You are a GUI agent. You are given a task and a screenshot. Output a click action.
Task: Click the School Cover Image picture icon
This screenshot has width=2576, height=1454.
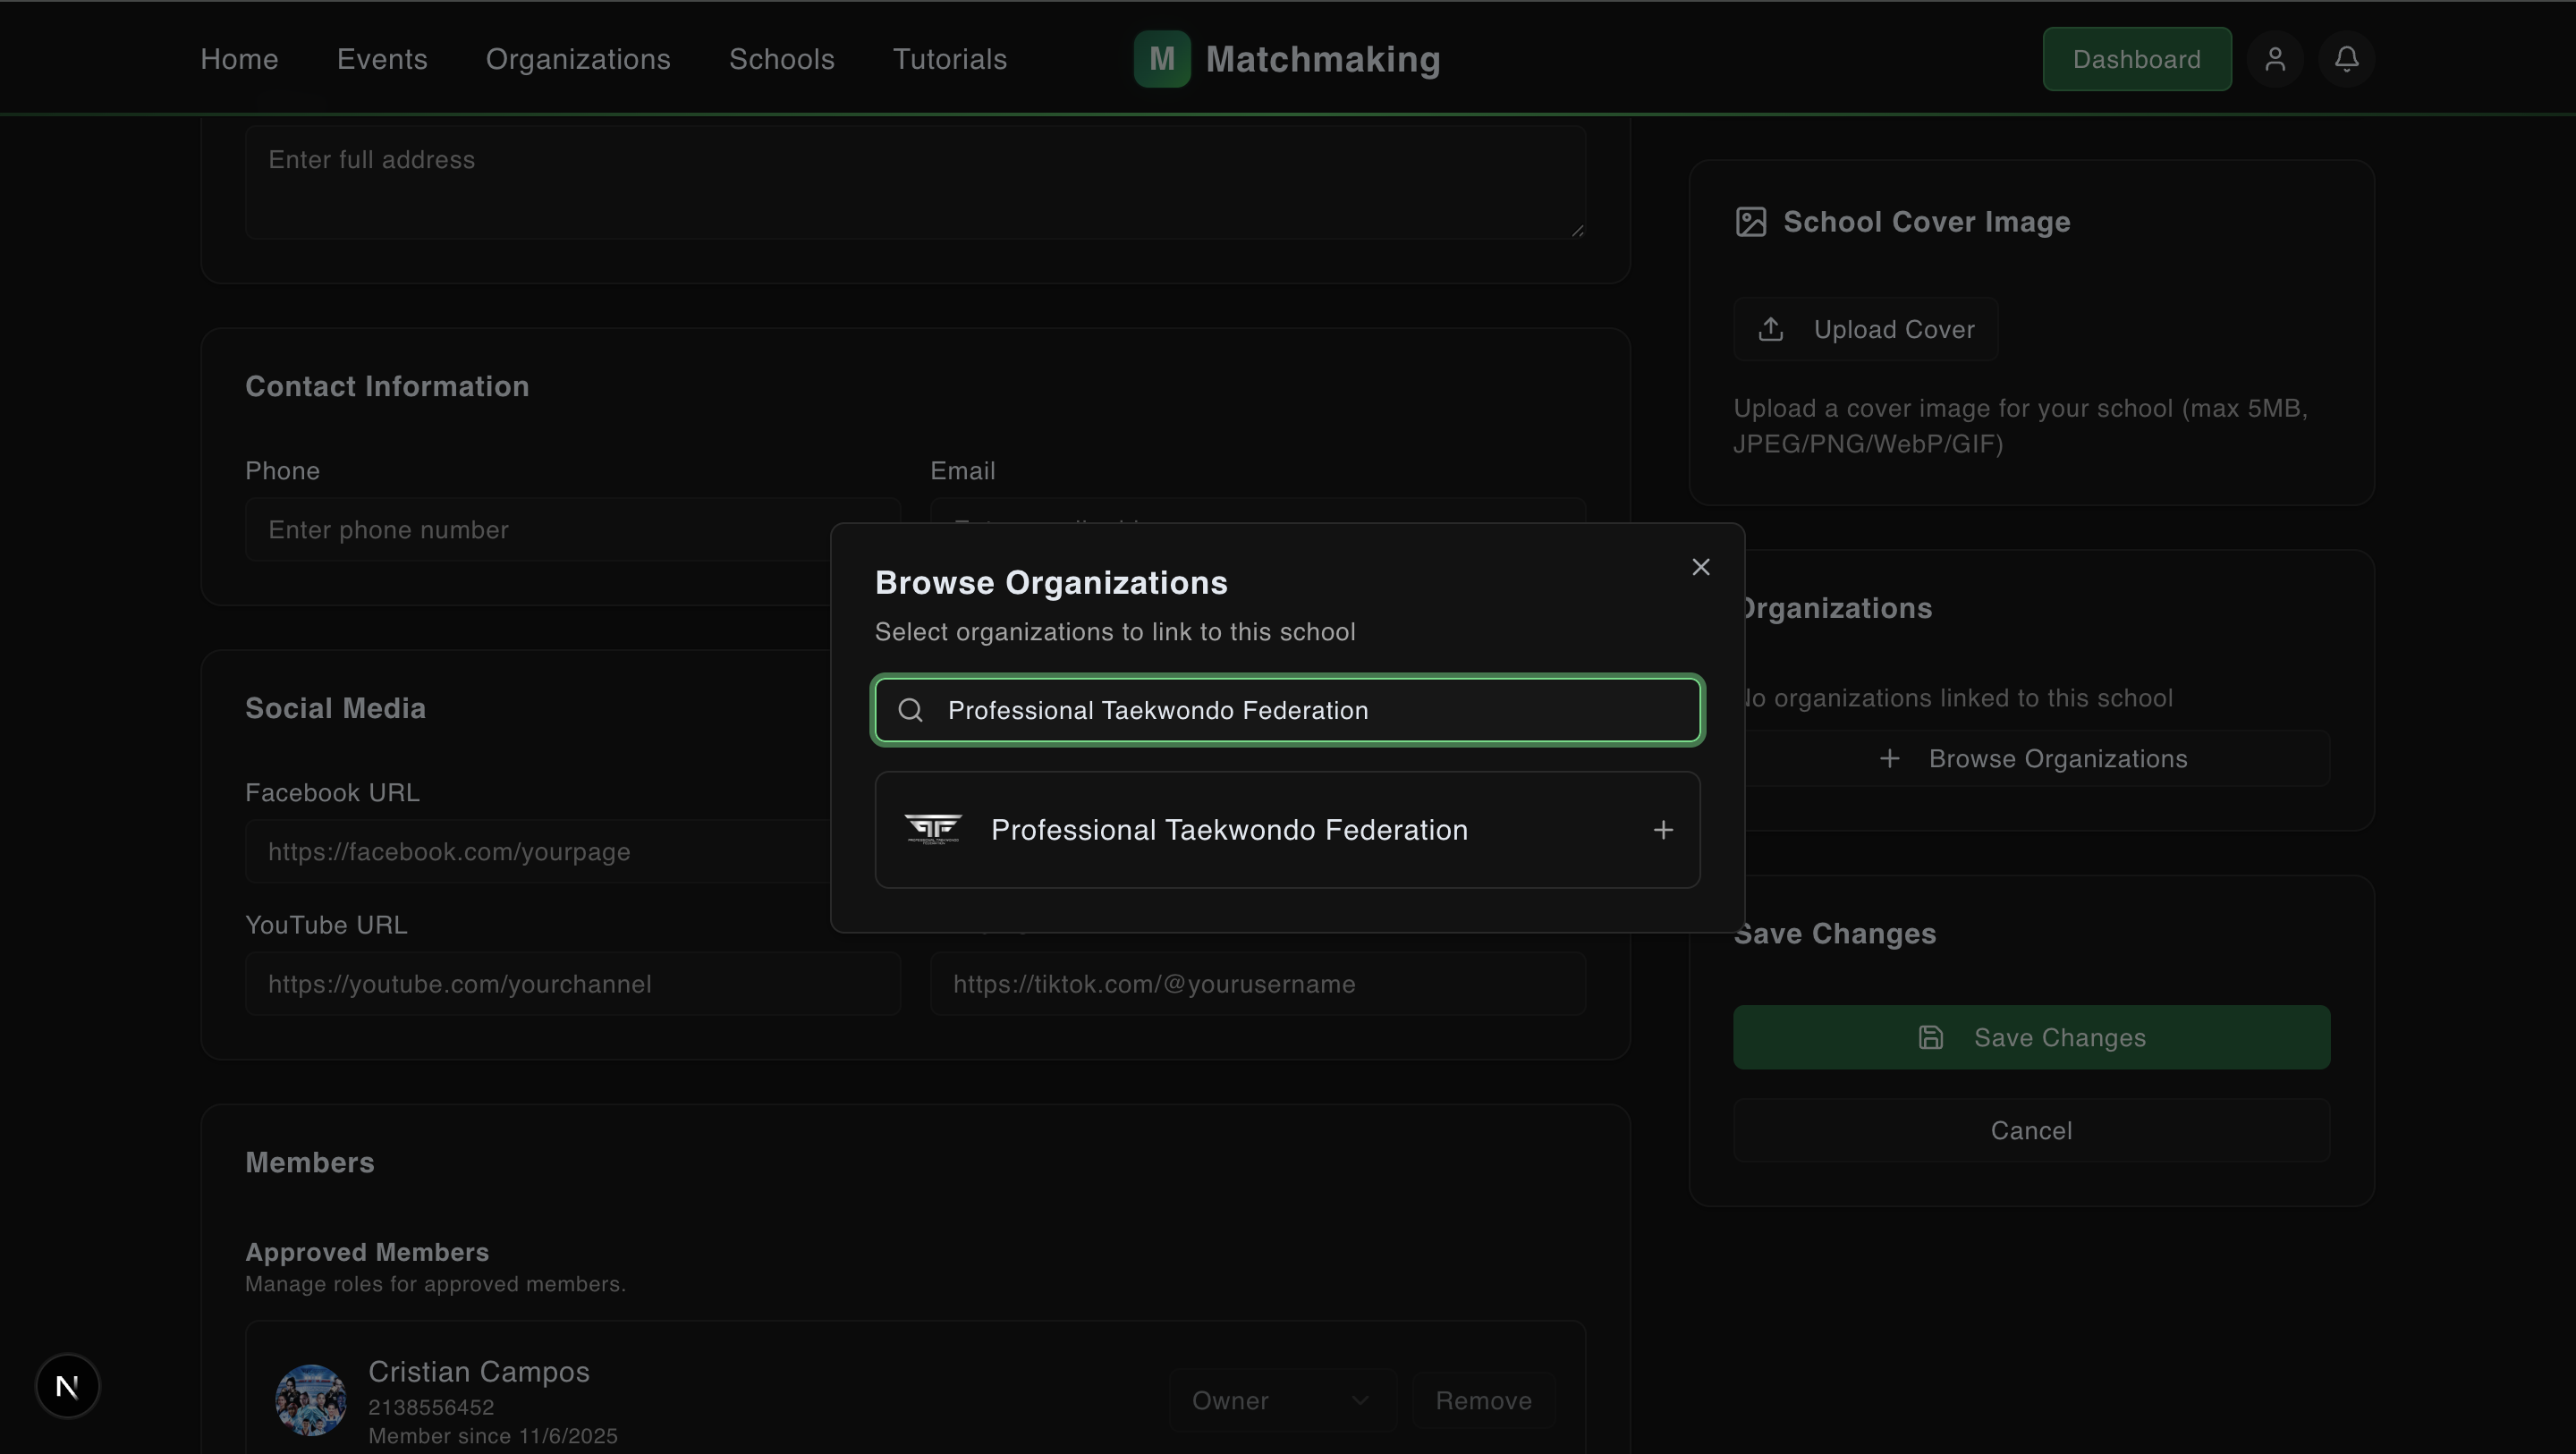pyautogui.click(x=1750, y=222)
